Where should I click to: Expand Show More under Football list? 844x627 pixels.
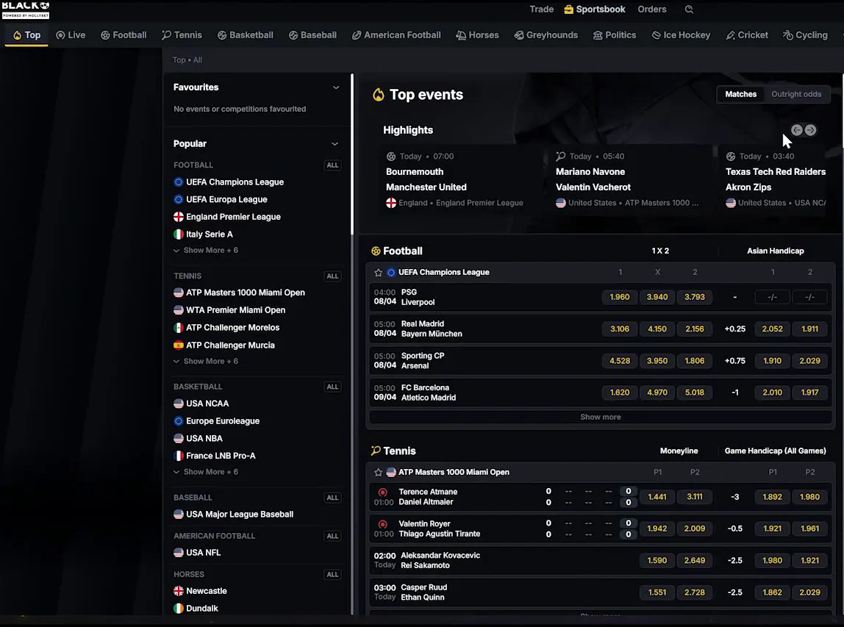(206, 250)
